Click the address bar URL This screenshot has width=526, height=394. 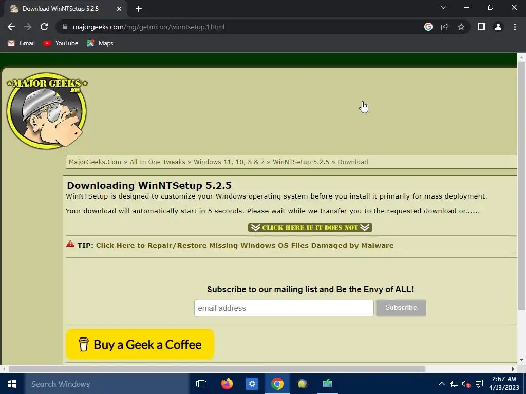pyautogui.click(x=148, y=27)
